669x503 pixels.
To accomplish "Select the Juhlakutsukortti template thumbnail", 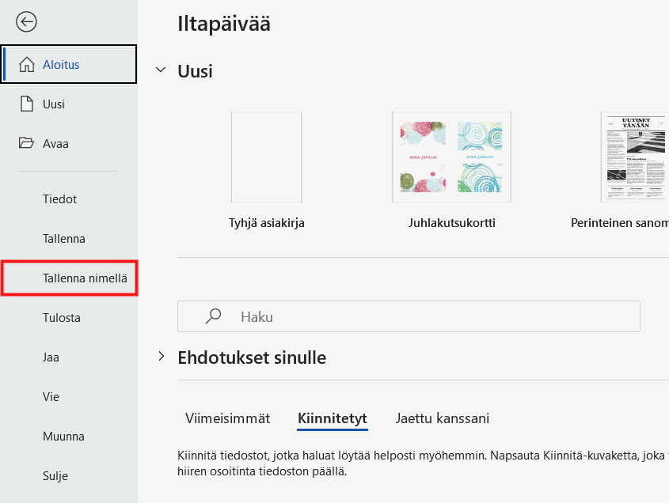I will coord(451,157).
